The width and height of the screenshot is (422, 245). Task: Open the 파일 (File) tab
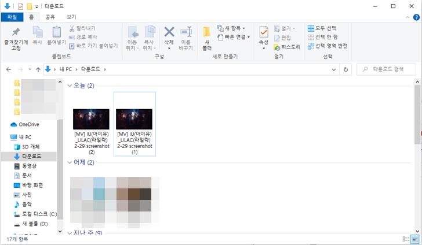tap(12, 17)
